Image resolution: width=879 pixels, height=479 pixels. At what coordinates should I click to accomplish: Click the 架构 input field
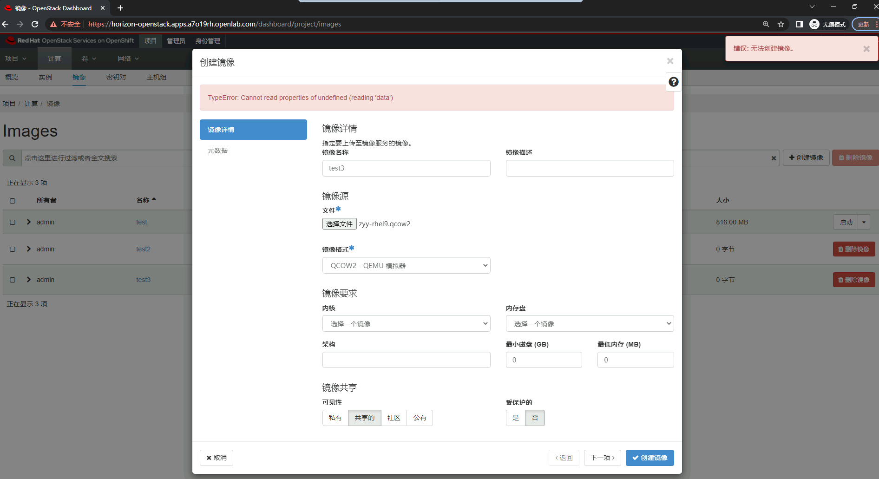pos(407,360)
